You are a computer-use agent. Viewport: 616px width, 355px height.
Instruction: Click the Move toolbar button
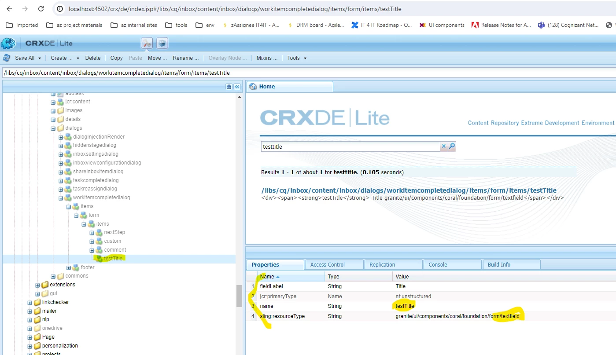click(x=157, y=58)
